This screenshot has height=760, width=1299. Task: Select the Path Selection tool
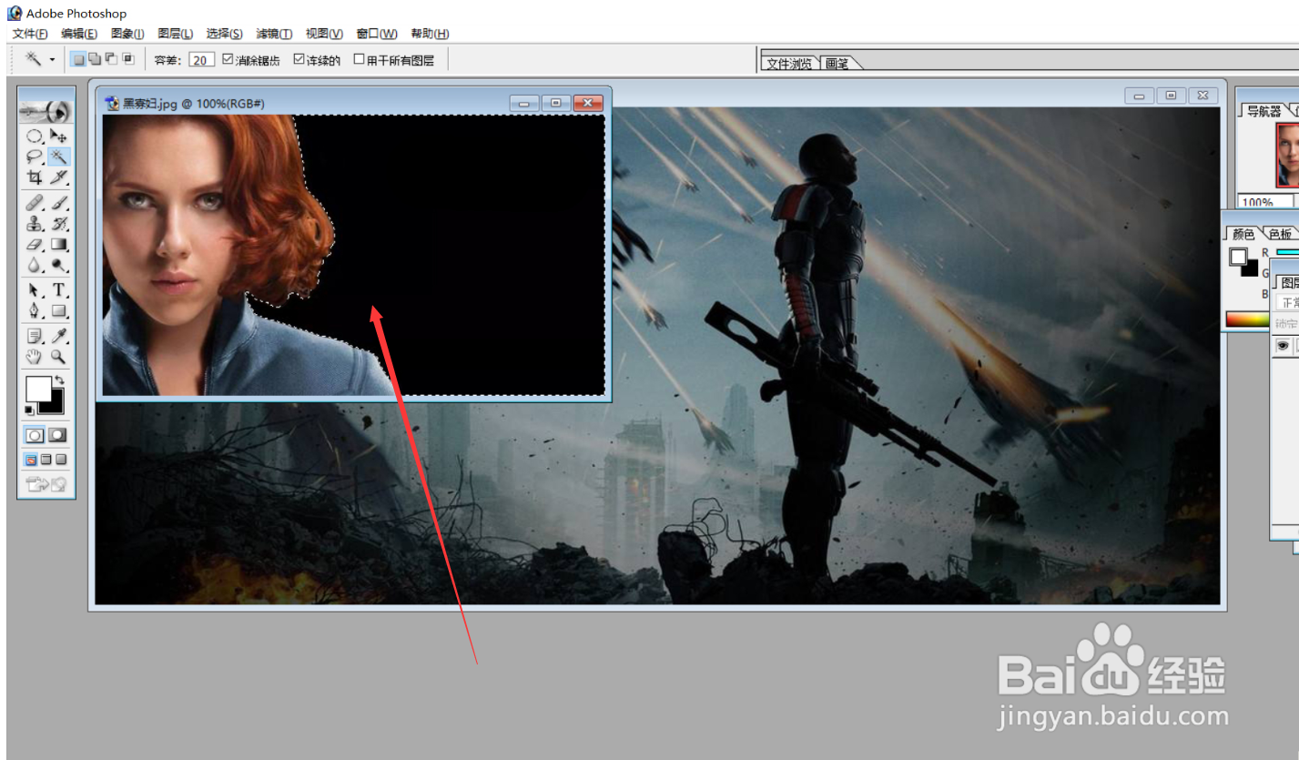tap(35, 290)
